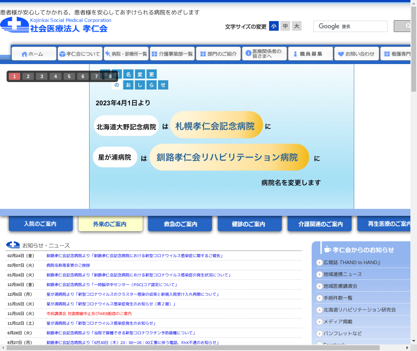
Task: Click the heart icon beside お問い合わせ
Action: click(x=341, y=54)
